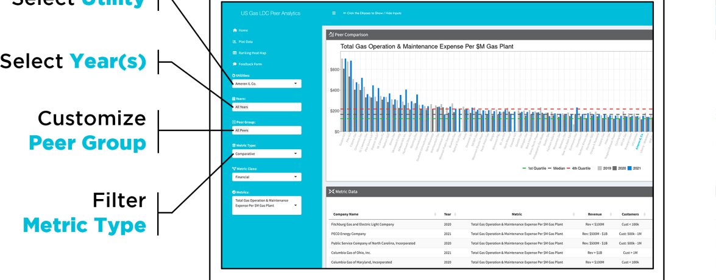Expand the Metrics dropdown with Total Gas Operation
The width and height of the screenshot is (716, 280).
267,205
